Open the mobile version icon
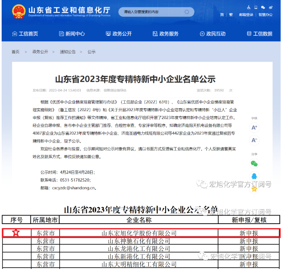Image resolution: width=281 pixels, height=271 pixels. point(255,7)
